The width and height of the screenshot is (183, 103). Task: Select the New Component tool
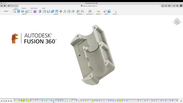78,11
